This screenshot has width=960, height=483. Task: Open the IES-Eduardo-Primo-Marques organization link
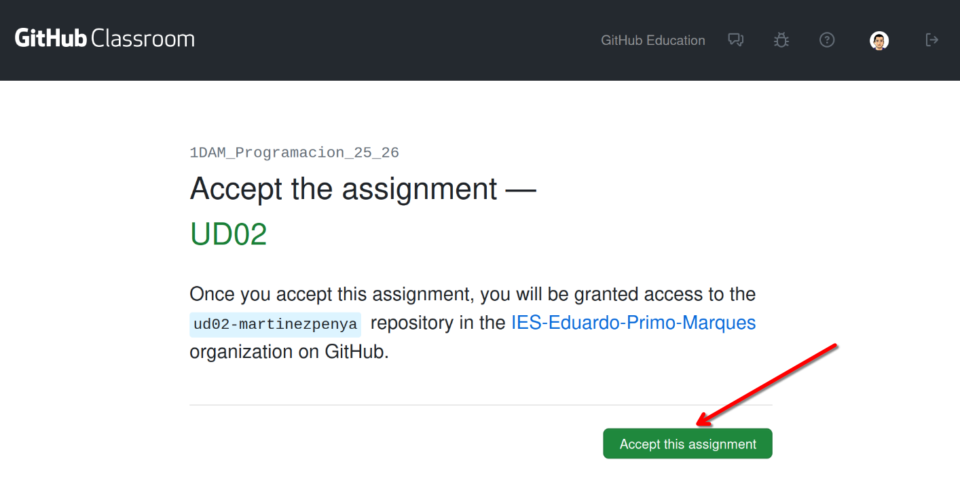tap(633, 323)
